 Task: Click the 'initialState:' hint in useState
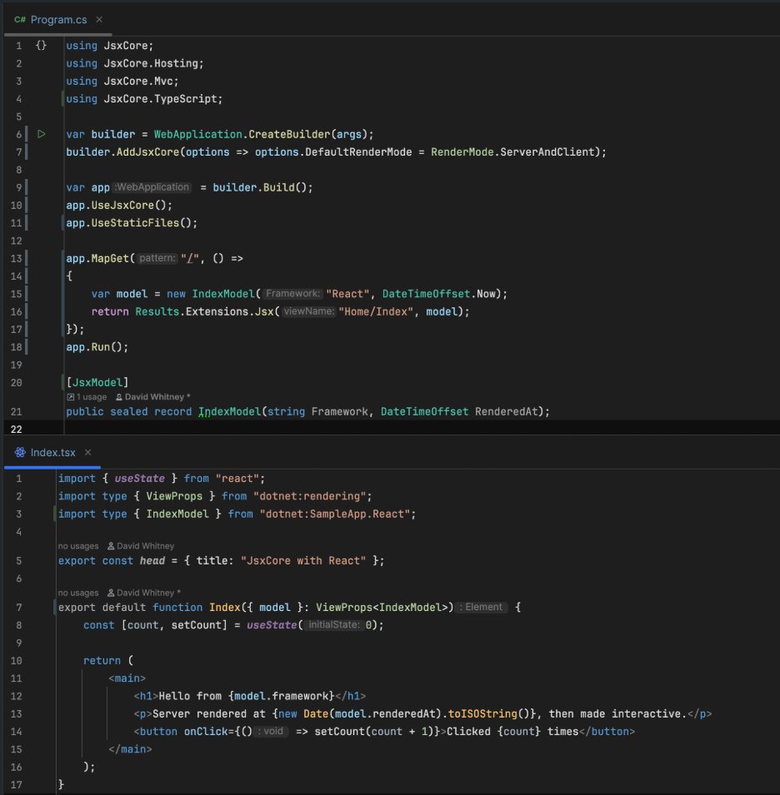(334, 624)
